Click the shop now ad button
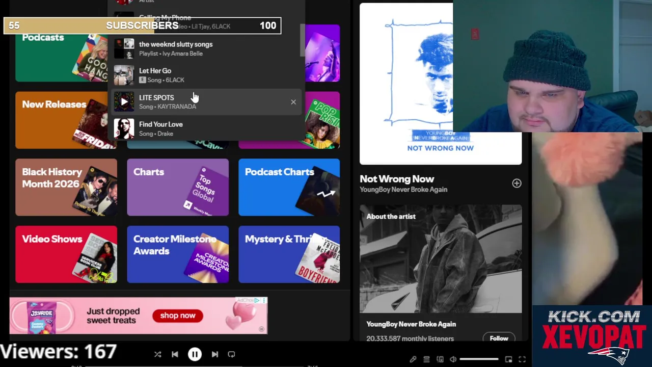The height and width of the screenshot is (367, 652). click(178, 316)
